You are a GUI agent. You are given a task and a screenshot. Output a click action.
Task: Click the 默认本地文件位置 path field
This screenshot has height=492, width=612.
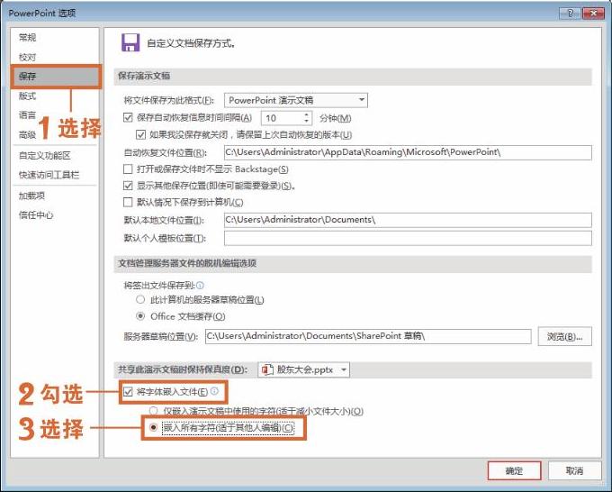tap(408, 220)
